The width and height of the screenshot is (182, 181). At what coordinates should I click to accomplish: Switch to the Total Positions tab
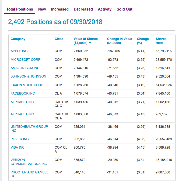click(x=20, y=9)
